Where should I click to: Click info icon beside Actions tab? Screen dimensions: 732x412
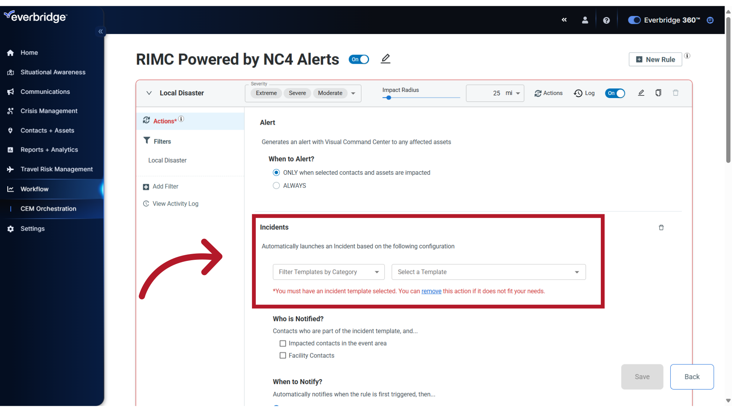181,119
